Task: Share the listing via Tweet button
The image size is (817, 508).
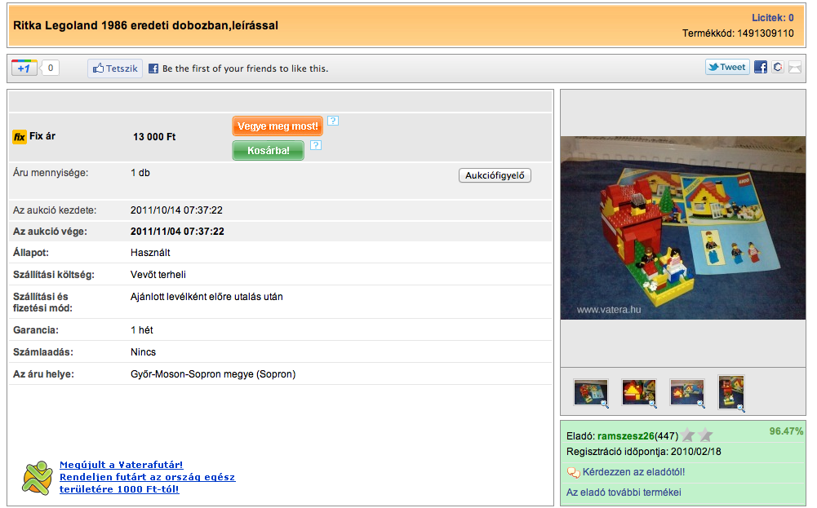Action: click(x=727, y=67)
